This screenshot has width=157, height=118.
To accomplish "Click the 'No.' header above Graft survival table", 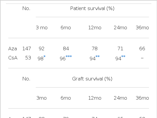I will point(26,79).
